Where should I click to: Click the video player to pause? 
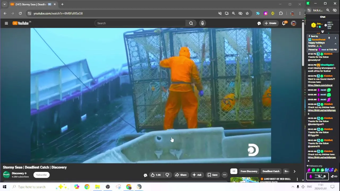point(151,95)
